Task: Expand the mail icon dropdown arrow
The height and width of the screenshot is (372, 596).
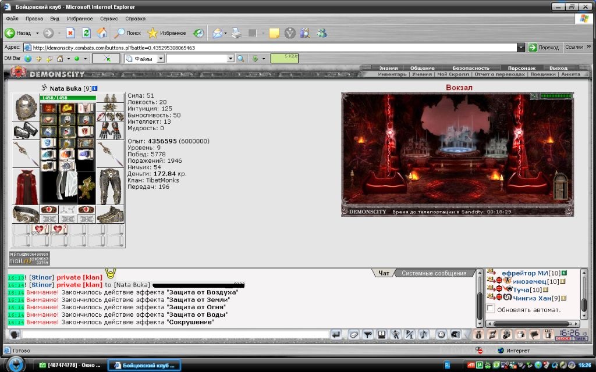Action: (x=225, y=33)
